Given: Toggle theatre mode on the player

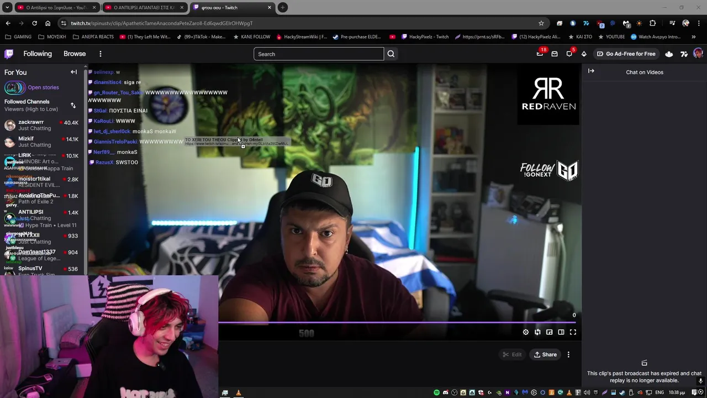Looking at the screenshot, I should coord(561,332).
